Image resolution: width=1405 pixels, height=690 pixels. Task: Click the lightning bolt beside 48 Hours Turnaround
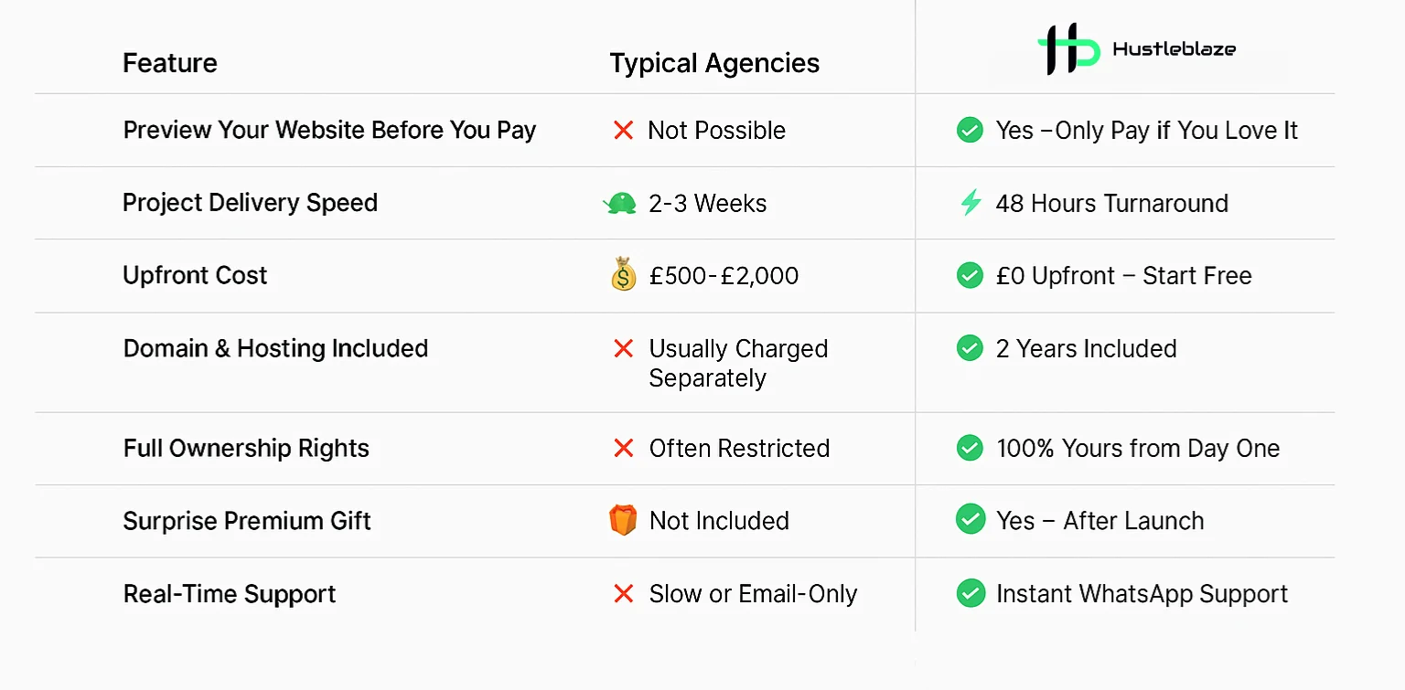pos(970,202)
